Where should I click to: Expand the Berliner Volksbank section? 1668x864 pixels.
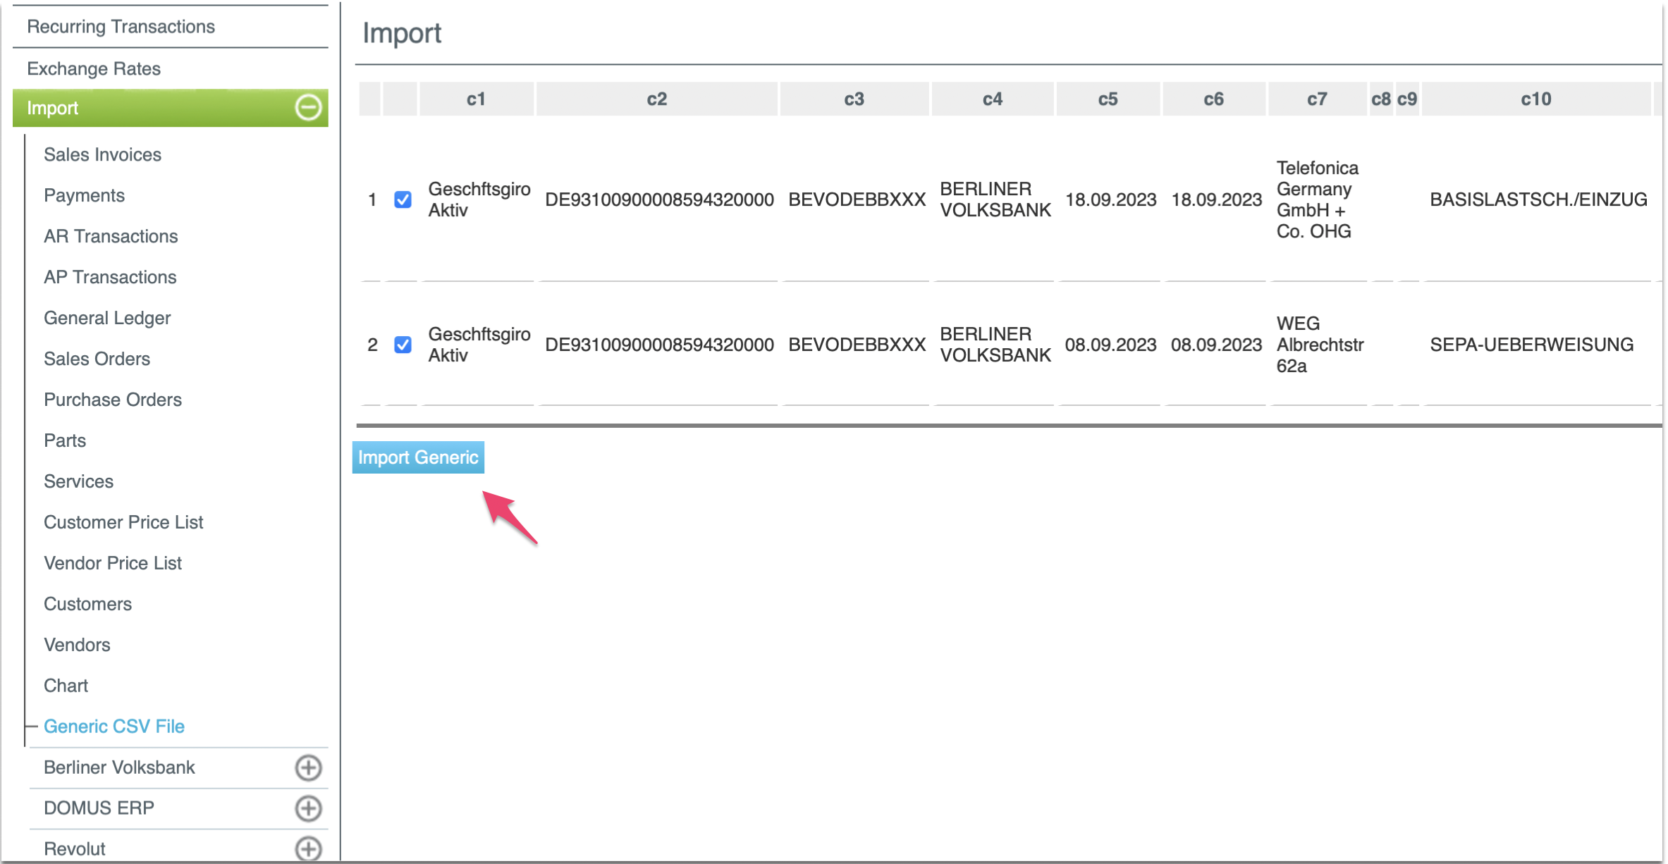pyautogui.click(x=308, y=767)
